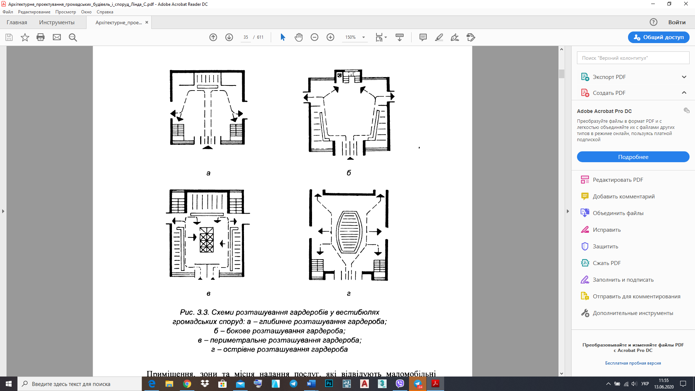Screen dimensions: 695x391
Task: Open Google Chrome from the taskbar
Action: coord(187,384)
